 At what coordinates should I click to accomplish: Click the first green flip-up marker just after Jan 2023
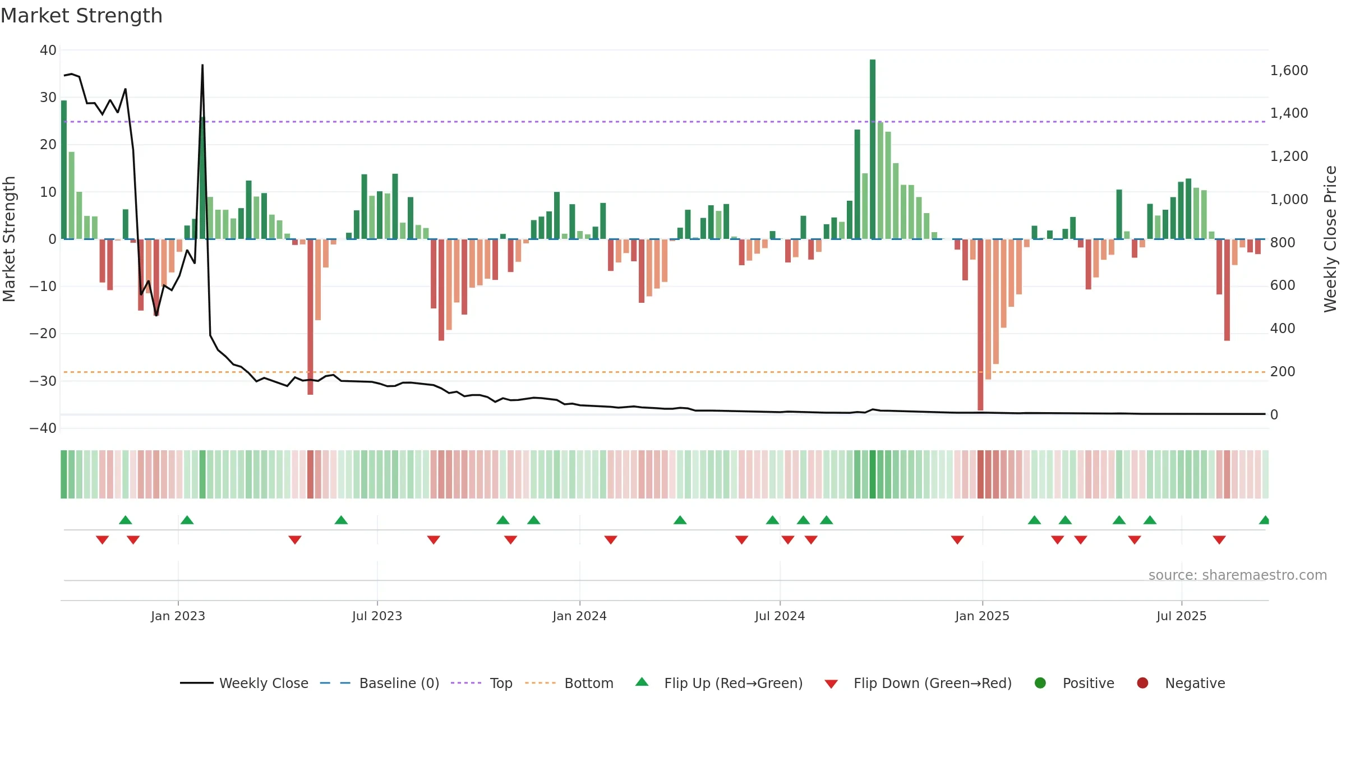point(187,520)
